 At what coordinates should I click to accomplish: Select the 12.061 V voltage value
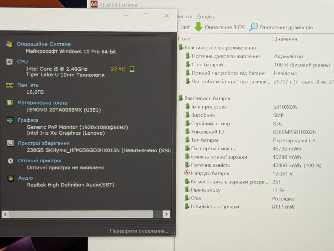(x=282, y=174)
